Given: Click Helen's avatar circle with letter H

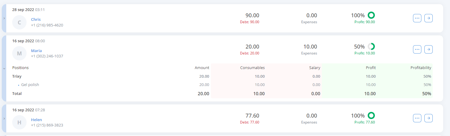Looking at the screenshot, I should (19, 122).
